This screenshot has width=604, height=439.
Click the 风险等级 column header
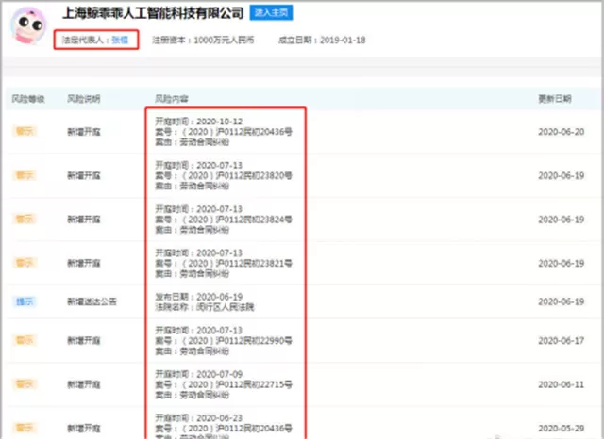click(28, 99)
